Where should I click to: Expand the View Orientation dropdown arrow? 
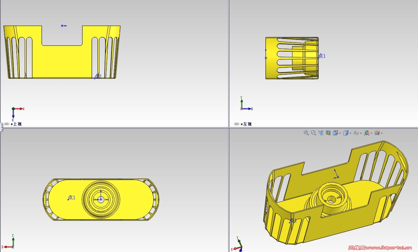click(340, 133)
